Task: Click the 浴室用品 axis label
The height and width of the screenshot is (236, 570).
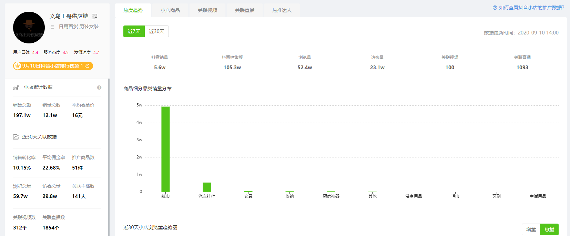Action: coord(414,196)
